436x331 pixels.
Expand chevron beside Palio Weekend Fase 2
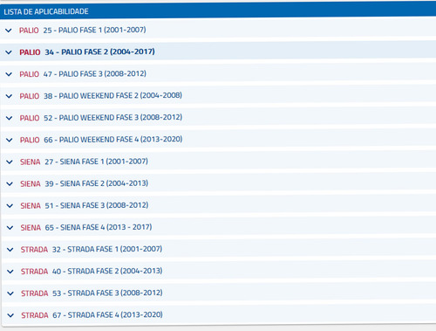[x=9, y=96]
